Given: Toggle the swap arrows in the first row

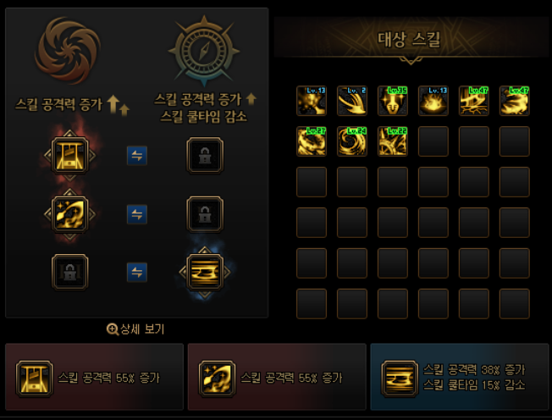Looking at the screenshot, I should (137, 156).
